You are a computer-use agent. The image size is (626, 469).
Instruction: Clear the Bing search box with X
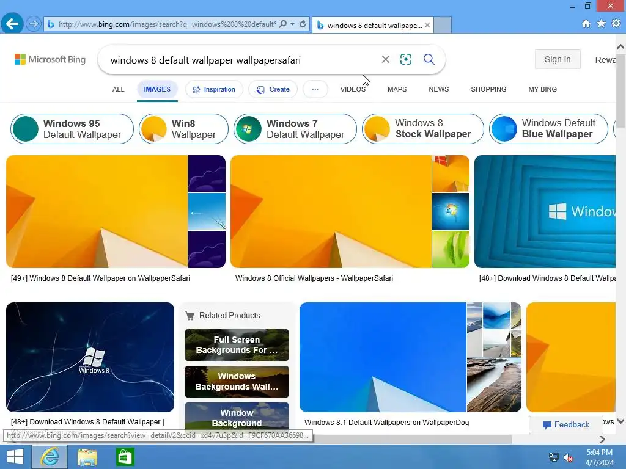click(x=385, y=59)
